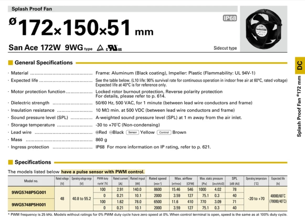This screenshot has width=305, height=218.
Task: Click the '860 g' mass value
Action: pyautogui.click(x=101, y=140)
